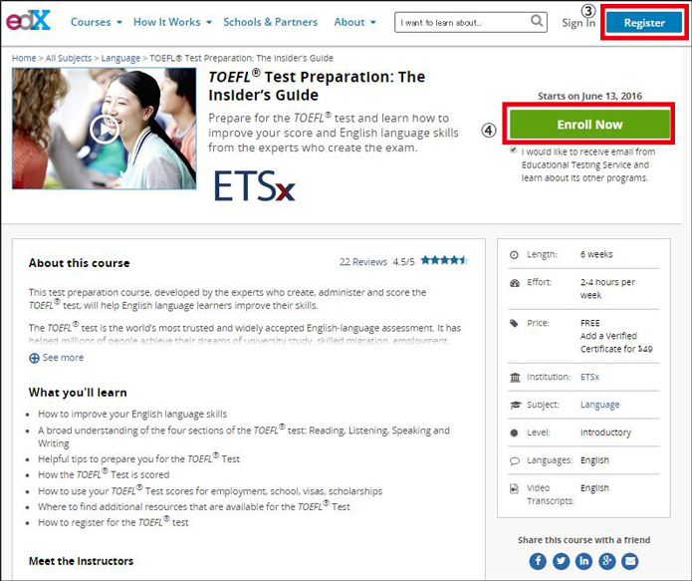
Task: Share course on Google Plus
Action: (606, 561)
